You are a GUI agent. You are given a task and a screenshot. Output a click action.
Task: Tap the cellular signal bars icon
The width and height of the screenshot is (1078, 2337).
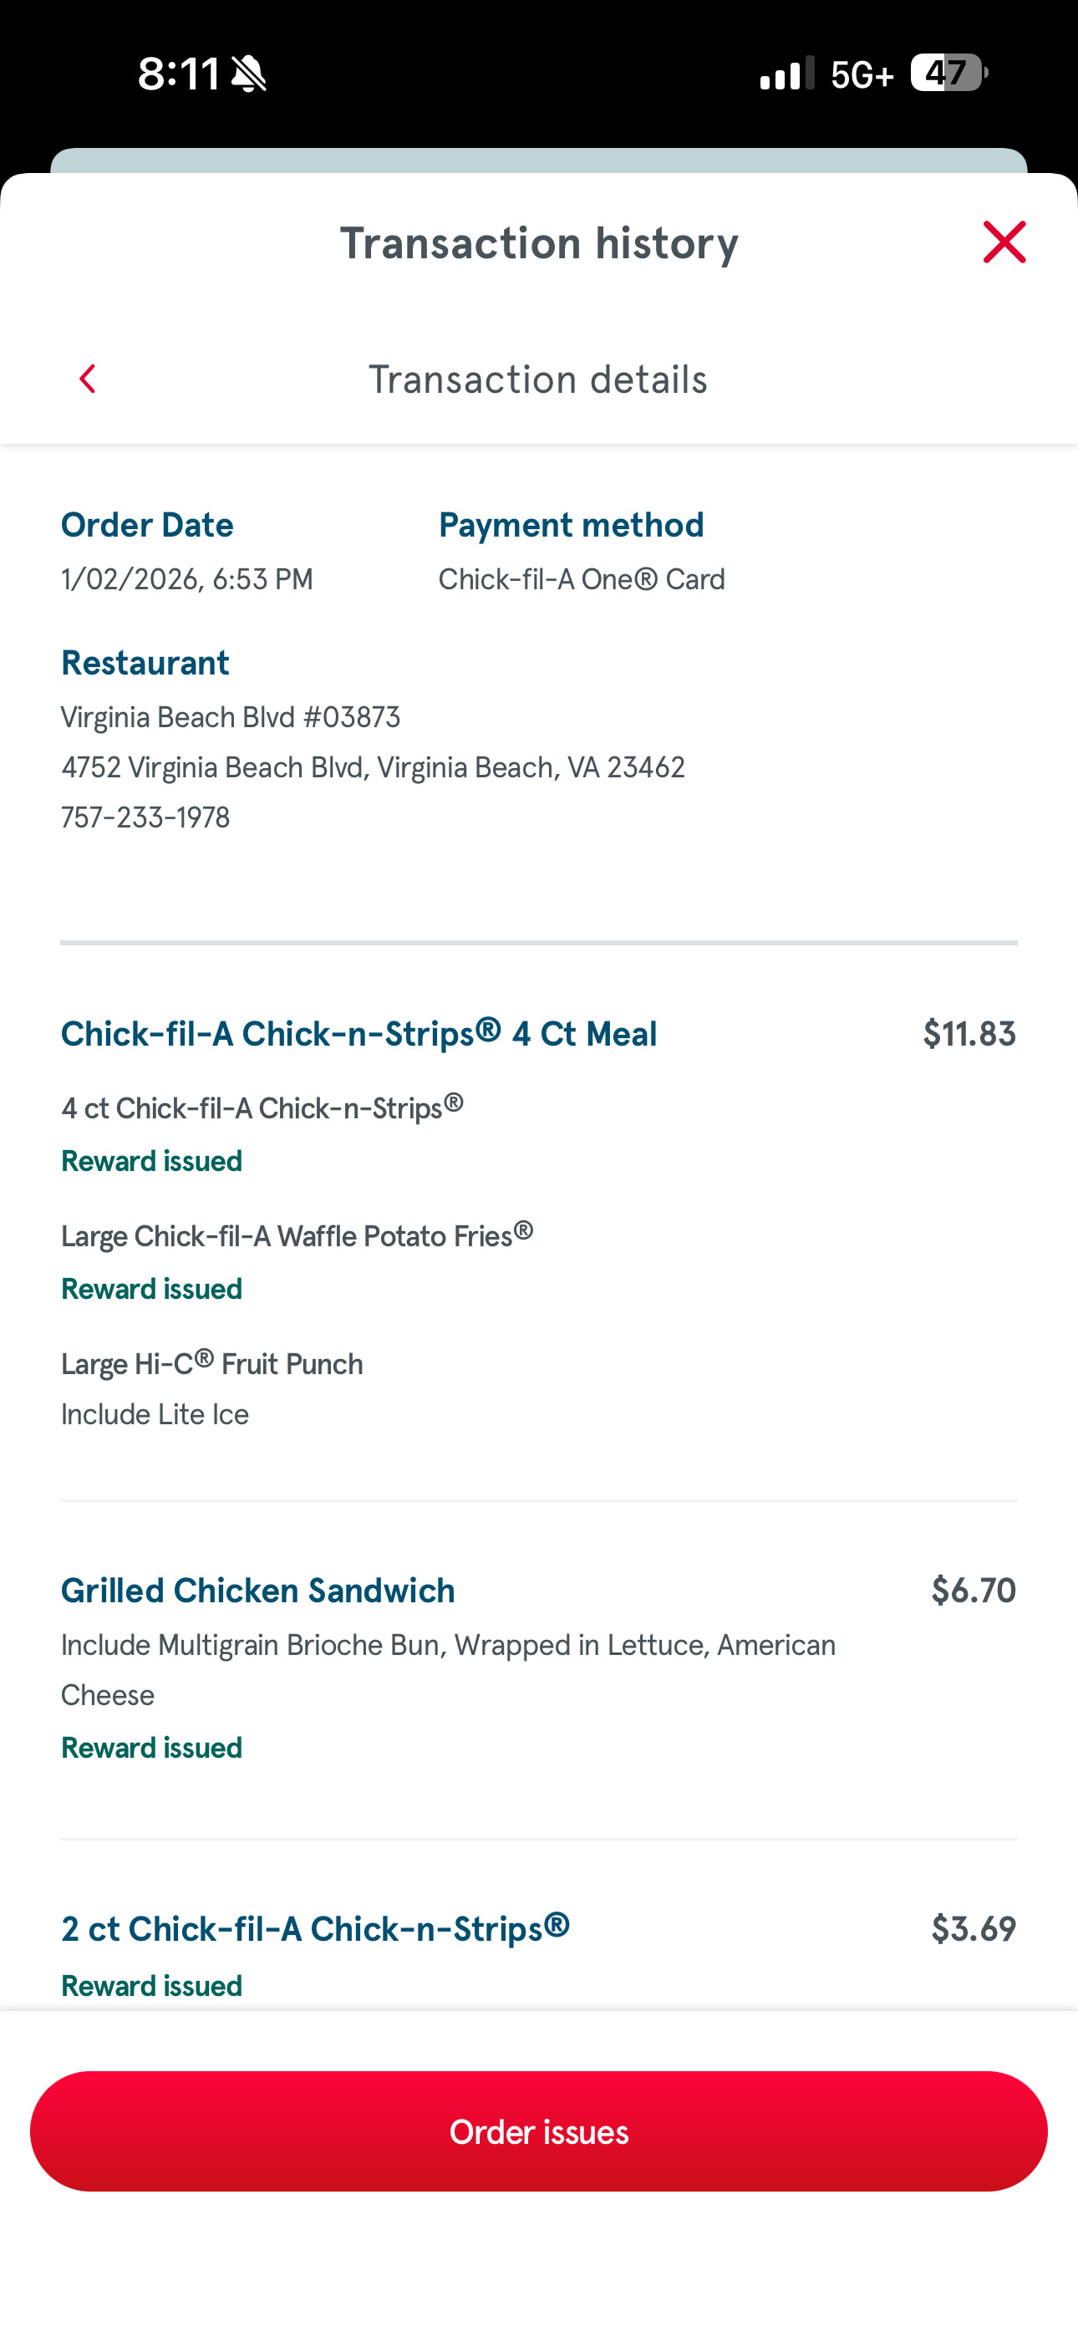786,74
